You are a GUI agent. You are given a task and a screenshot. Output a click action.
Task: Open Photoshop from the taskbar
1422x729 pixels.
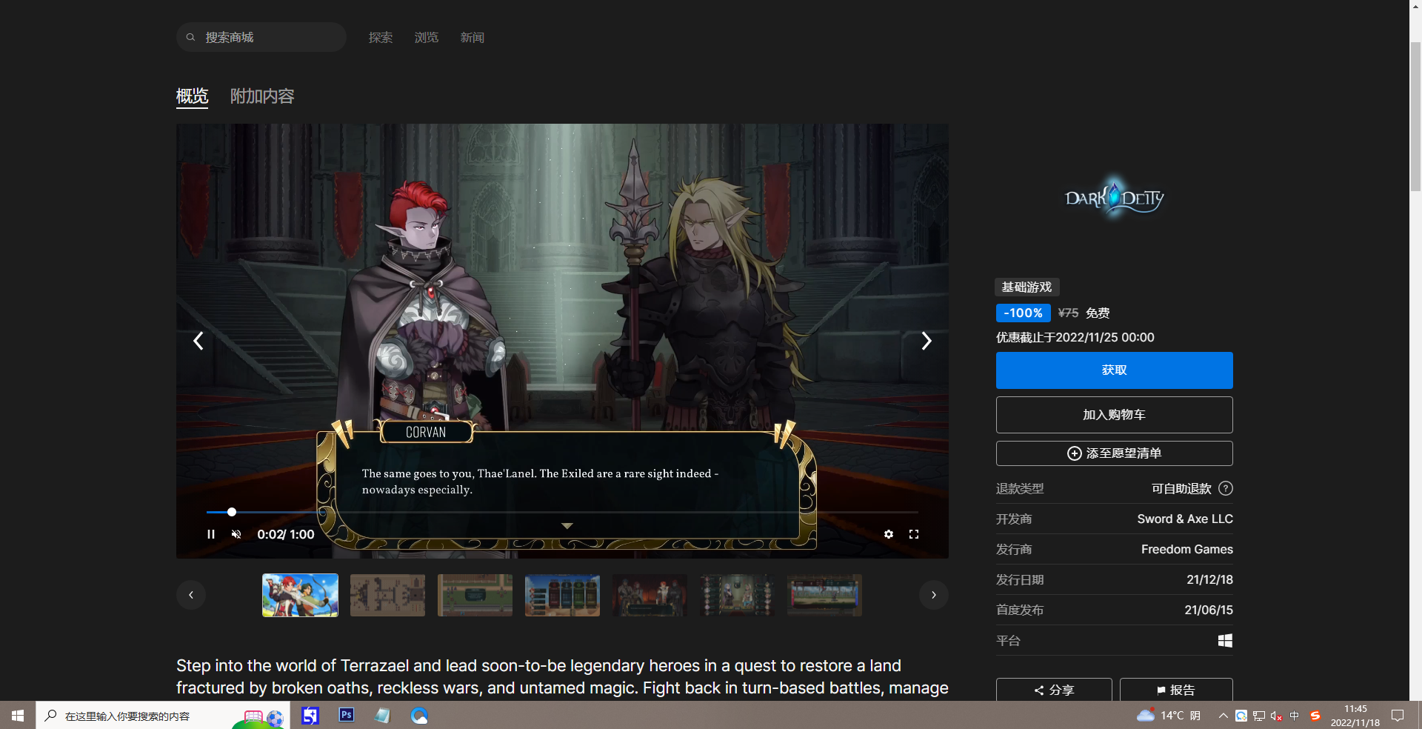346,716
